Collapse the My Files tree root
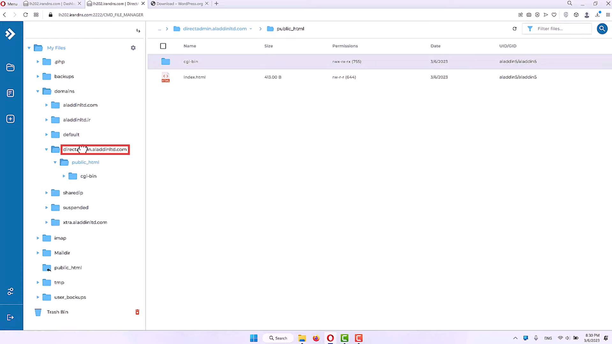The height and width of the screenshot is (344, 612). [x=29, y=48]
